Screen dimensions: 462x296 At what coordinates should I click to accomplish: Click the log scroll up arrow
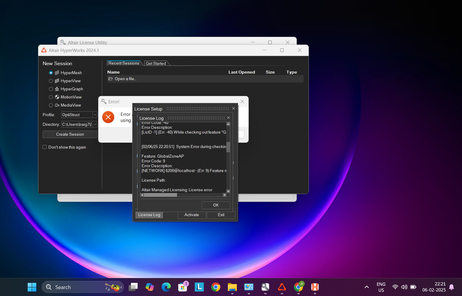pos(228,124)
